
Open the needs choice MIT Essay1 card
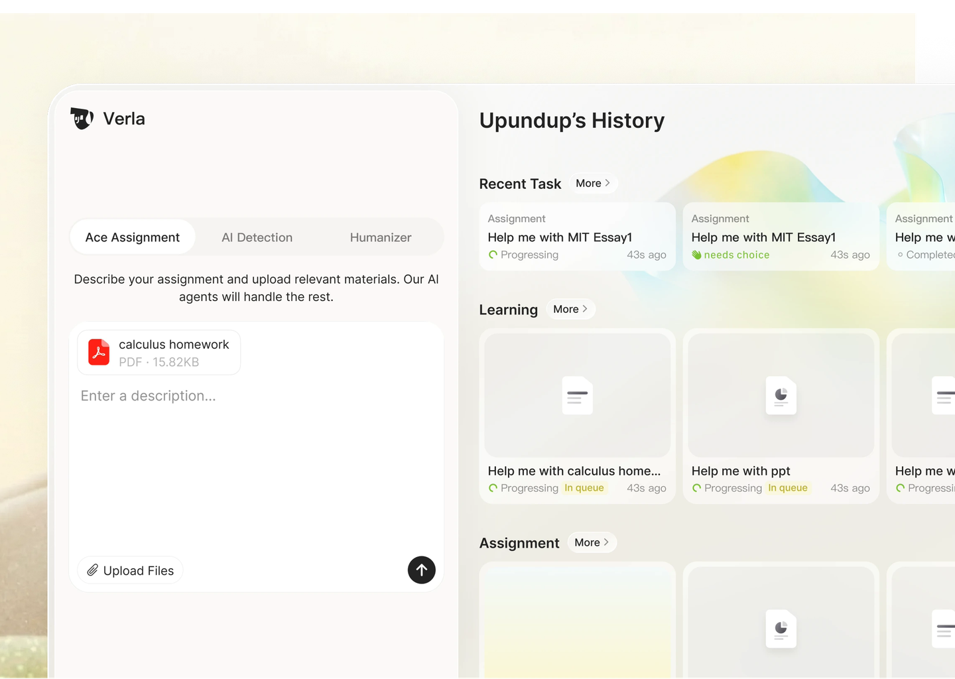click(x=781, y=237)
